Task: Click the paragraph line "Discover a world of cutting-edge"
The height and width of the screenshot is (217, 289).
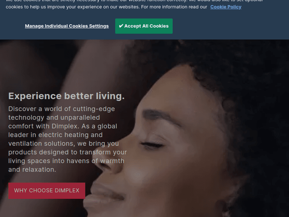Action: click(x=62, y=109)
